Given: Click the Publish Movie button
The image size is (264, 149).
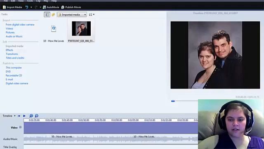Looking at the screenshot, I should pos(71,7).
